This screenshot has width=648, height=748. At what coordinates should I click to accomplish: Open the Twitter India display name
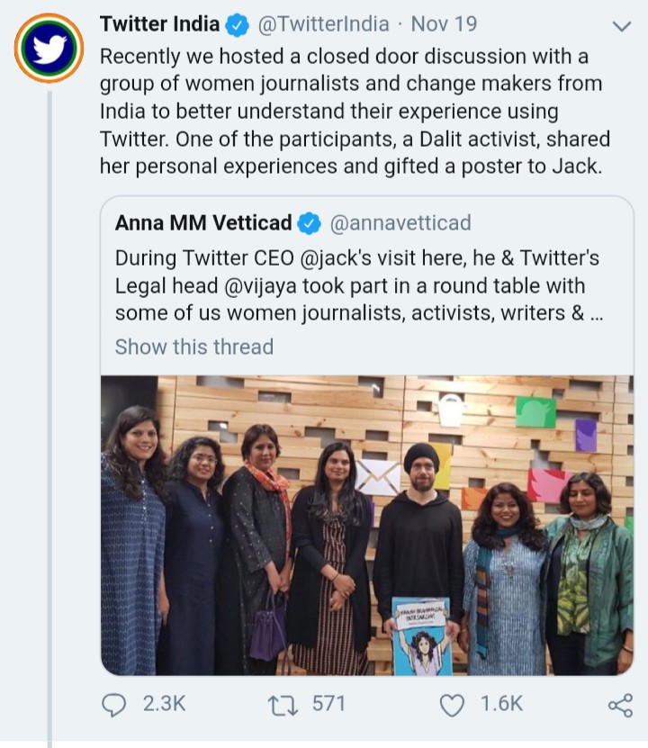click(159, 24)
